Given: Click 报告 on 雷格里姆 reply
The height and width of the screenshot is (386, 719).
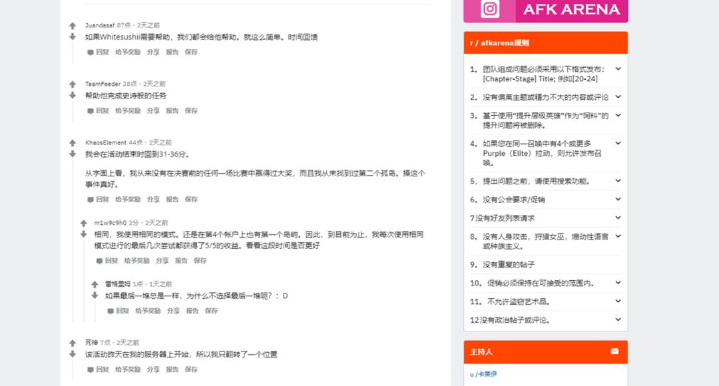Looking at the screenshot, I should click(192, 311).
